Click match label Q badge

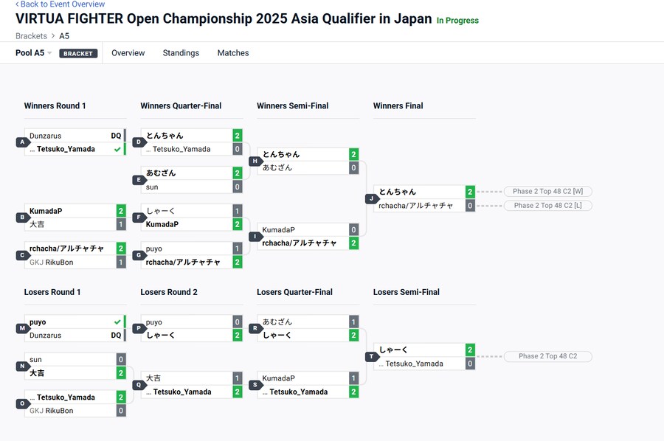138,385
